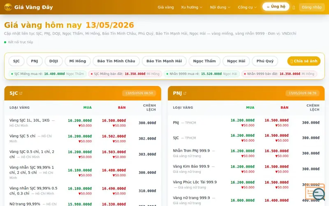Click the Vàng SJC 0.5 chỉ, 1 chỉ row
The image size is (329, 206).
83,154
